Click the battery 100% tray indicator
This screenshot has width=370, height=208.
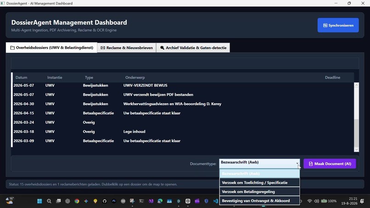click(x=329, y=201)
